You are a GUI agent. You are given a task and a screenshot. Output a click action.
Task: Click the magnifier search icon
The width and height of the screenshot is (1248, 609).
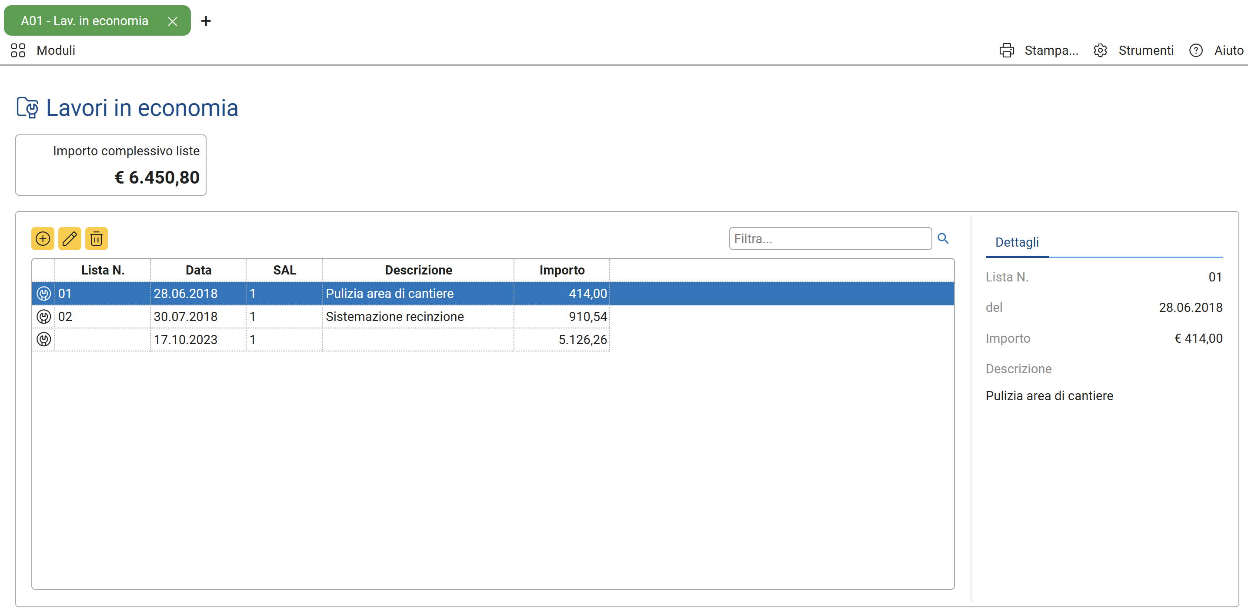point(942,238)
